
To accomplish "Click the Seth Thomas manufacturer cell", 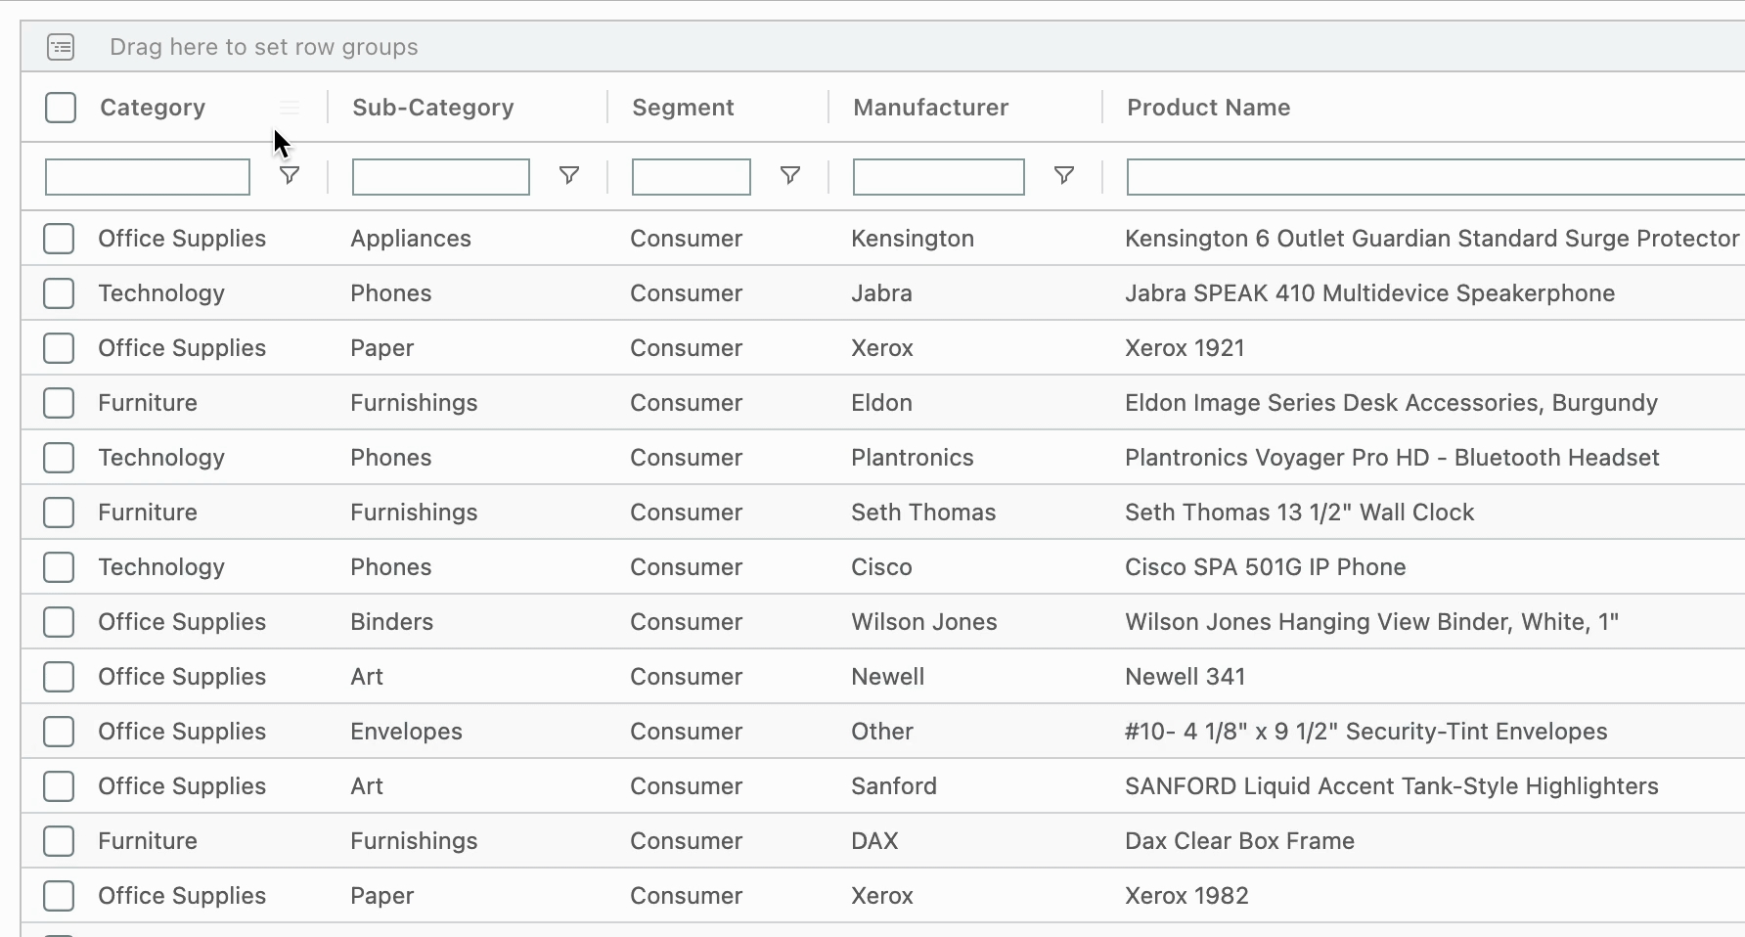I will [x=923, y=513].
